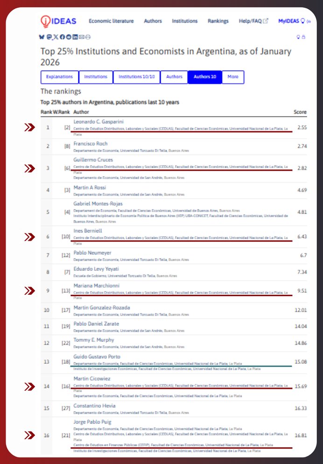Open Gabriel Montes-Rojas profile
The width and height of the screenshot is (323, 464).
[98, 204]
